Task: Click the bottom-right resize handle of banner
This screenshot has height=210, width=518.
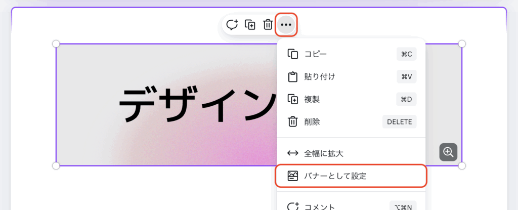Action: 461,165
